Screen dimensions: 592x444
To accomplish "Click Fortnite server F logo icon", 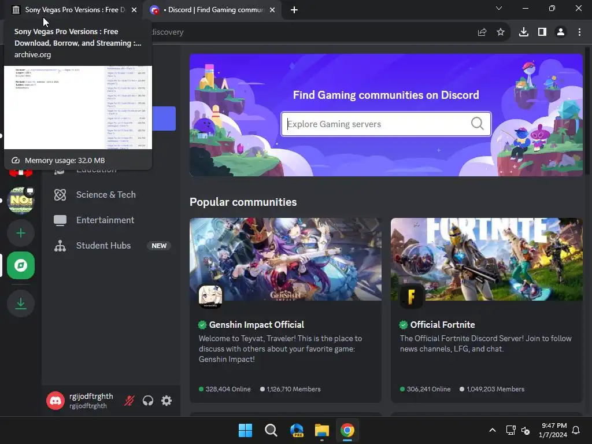I will pos(412,297).
